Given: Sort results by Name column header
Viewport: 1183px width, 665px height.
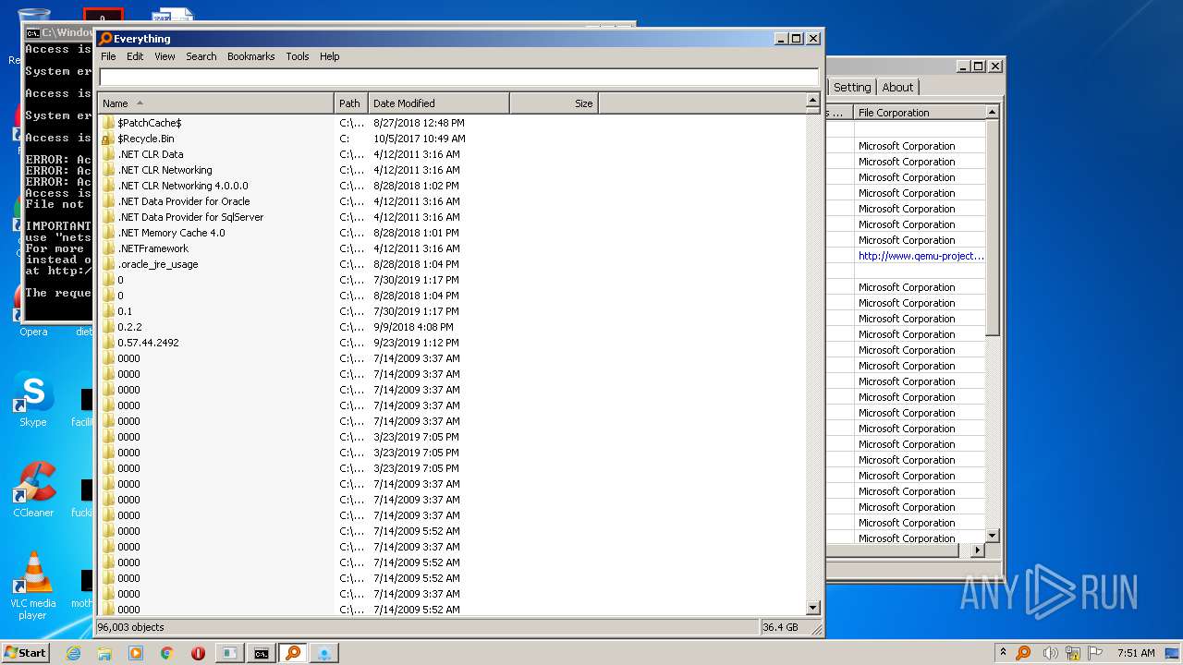Looking at the screenshot, I should click(215, 103).
